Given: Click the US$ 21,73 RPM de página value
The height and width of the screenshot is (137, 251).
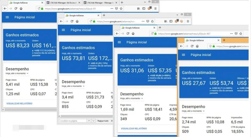Looking at the screenshot, I should [x=95, y=97].
